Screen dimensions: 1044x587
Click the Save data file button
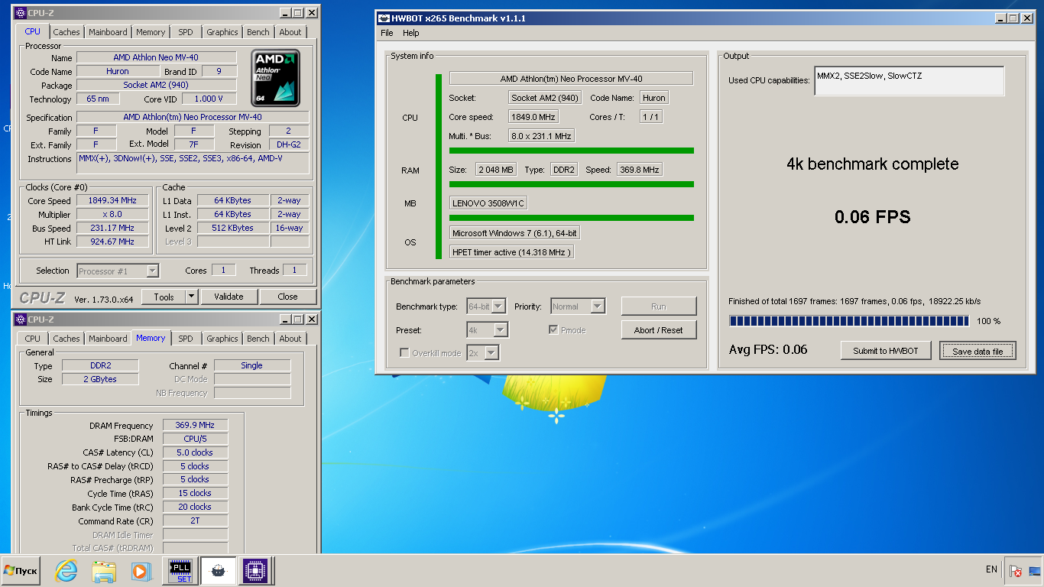click(978, 351)
